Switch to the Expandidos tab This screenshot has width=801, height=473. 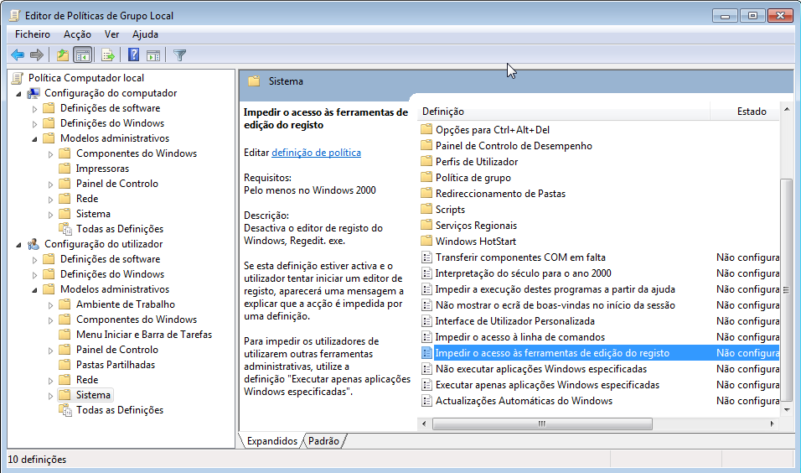271,441
